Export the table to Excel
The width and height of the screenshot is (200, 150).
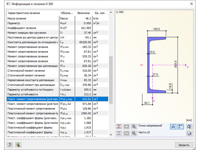(x=18, y=145)
